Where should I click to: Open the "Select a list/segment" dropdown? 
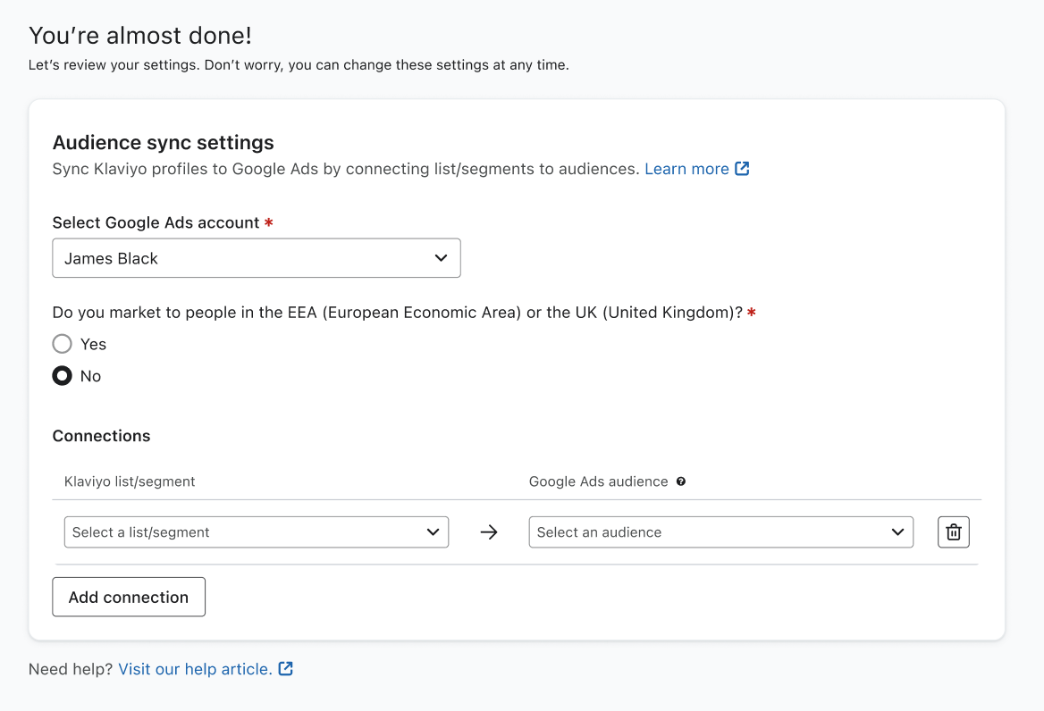click(256, 532)
